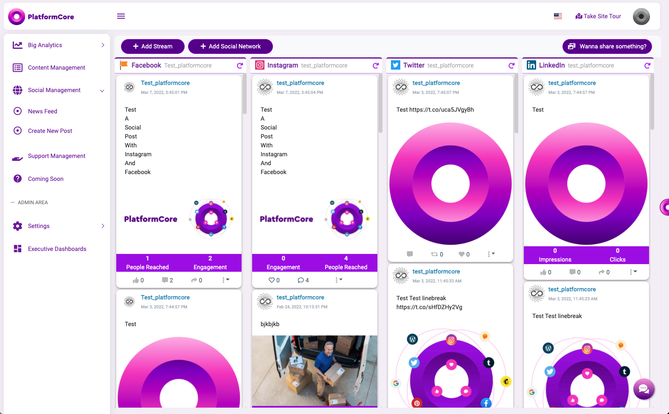Click the Impressions stat on LinkedIn post
The image size is (669, 414).
555,255
